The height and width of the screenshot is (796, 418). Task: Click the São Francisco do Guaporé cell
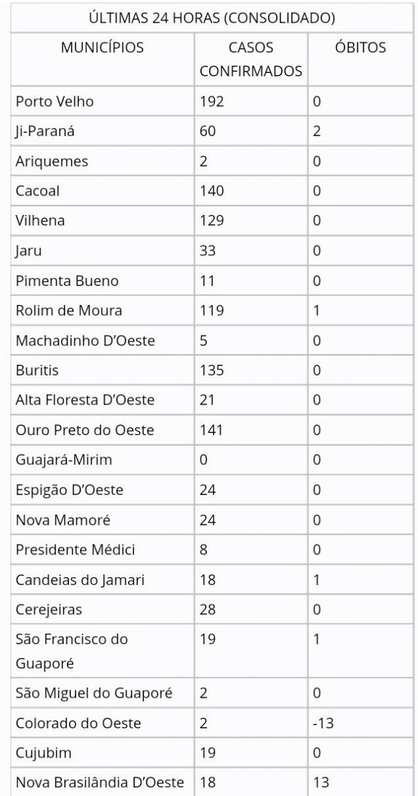[x=72, y=651]
